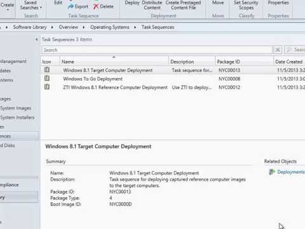Click Distribute Content in the ribbon
The height and width of the screenshot is (229, 305).
(152, 5)
